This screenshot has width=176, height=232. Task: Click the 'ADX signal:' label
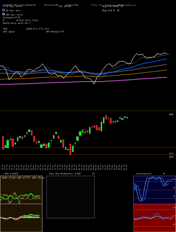[9, 32]
